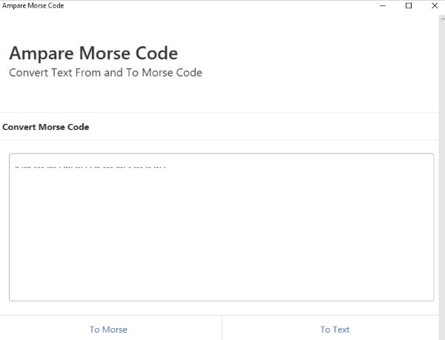Click the Convert Morse Code section label
The width and height of the screenshot is (445, 340).
pos(46,127)
